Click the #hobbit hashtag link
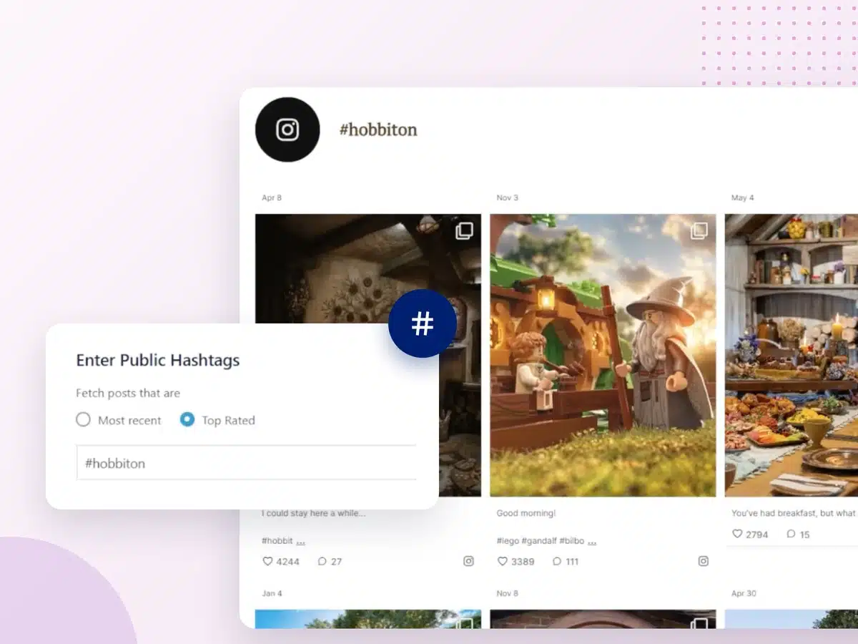858x644 pixels. click(277, 541)
